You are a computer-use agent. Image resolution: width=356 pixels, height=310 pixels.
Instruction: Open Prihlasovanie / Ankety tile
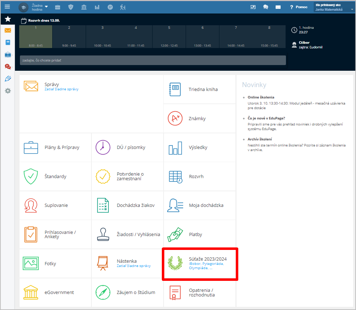click(x=55, y=234)
